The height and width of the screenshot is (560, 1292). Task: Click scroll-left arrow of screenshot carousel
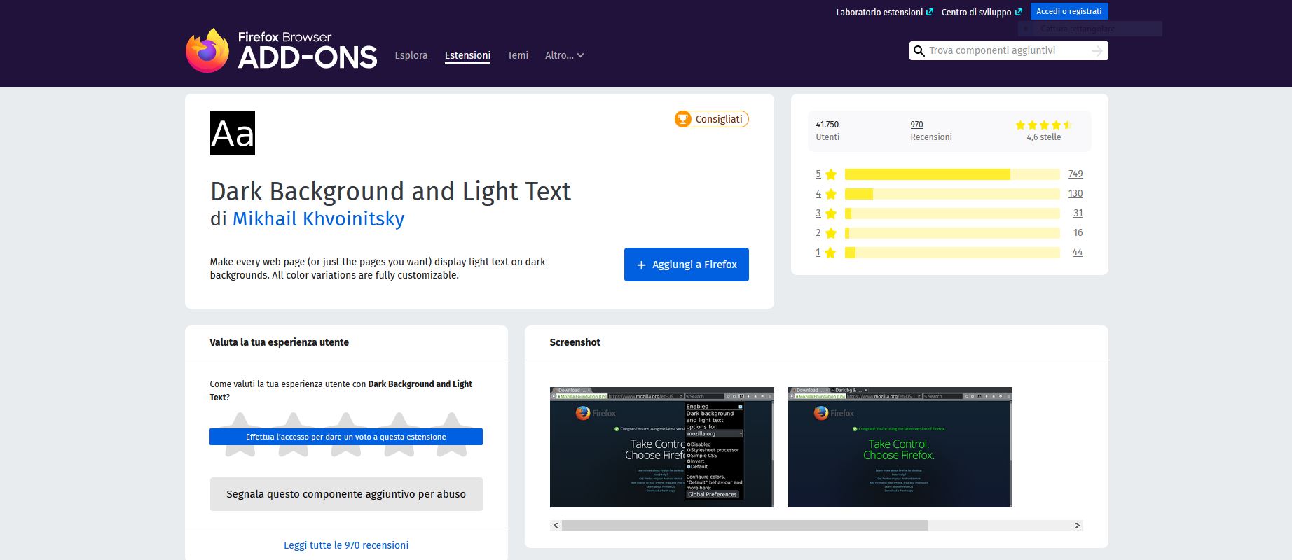tap(556, 525)
